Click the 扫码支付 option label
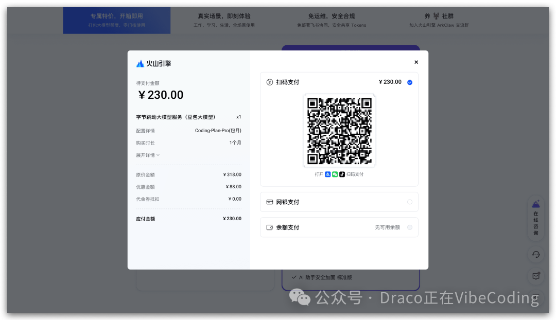 [288, 82]
